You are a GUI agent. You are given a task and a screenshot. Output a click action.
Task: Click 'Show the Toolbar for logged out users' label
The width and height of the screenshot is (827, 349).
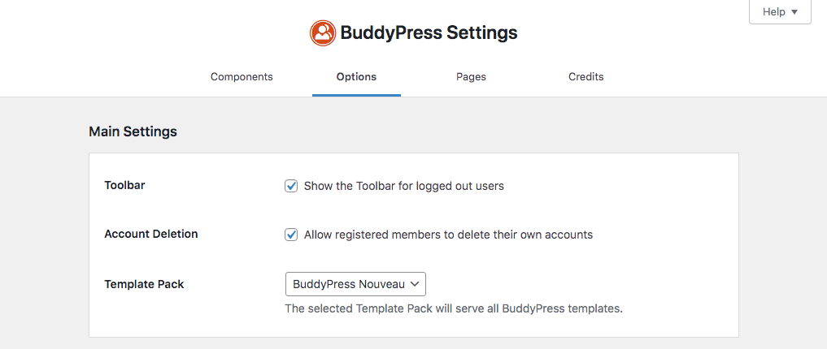coord(403,186)
